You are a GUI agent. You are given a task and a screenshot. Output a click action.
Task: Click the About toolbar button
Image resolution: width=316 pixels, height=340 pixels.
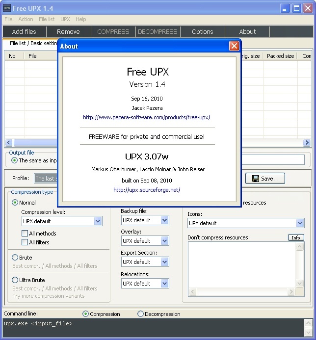click(x=247, y=32)
